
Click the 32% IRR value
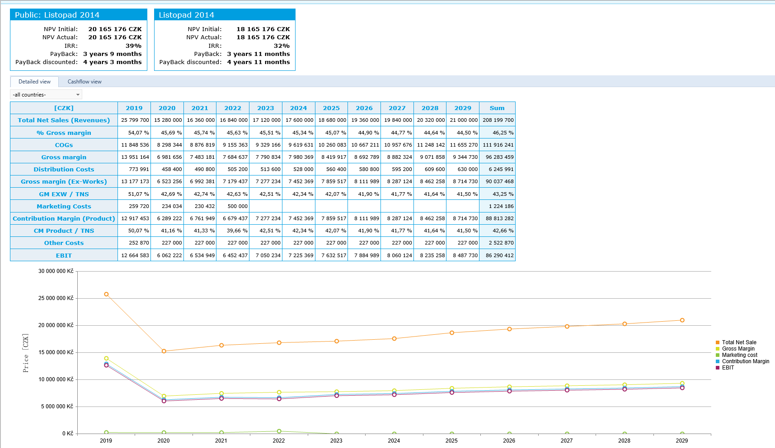click(282, 46)
